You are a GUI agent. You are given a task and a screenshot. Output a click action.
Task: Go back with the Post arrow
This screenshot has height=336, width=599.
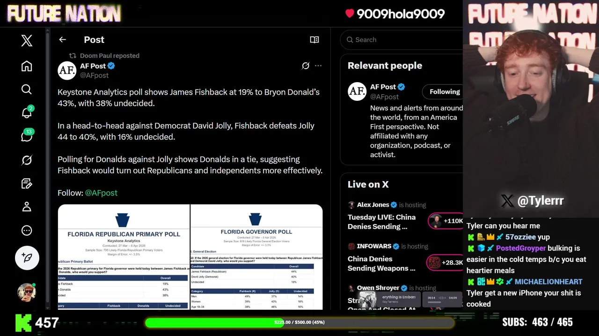coord(62,40)
